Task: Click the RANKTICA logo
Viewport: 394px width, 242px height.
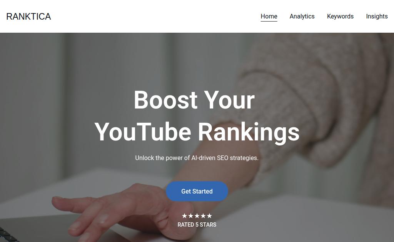Action: pyautogui.click(x=28, y=17)
